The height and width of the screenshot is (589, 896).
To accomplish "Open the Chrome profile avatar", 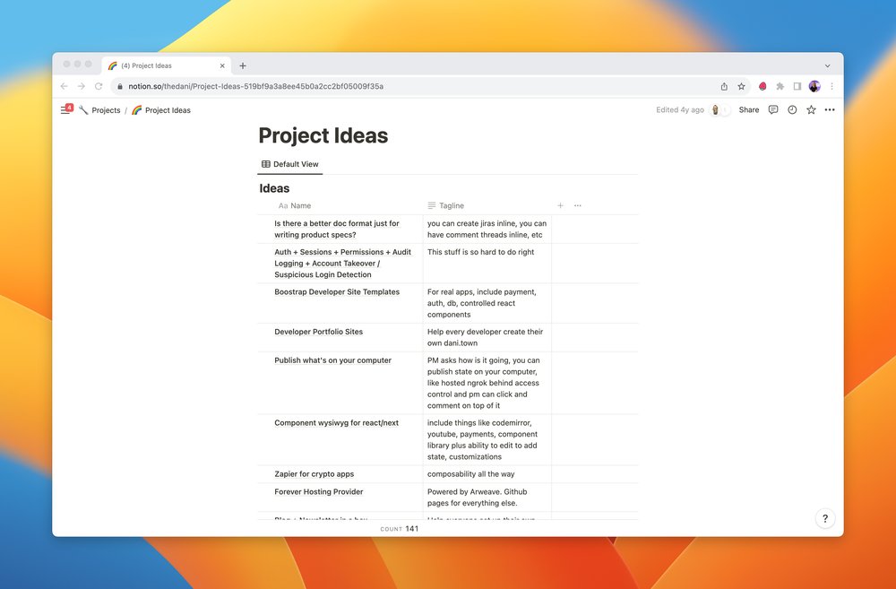I will point(814,86).
